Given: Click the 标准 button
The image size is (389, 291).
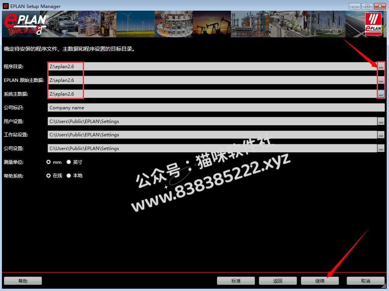Looking at the screenshot, I should click(236, 281).
